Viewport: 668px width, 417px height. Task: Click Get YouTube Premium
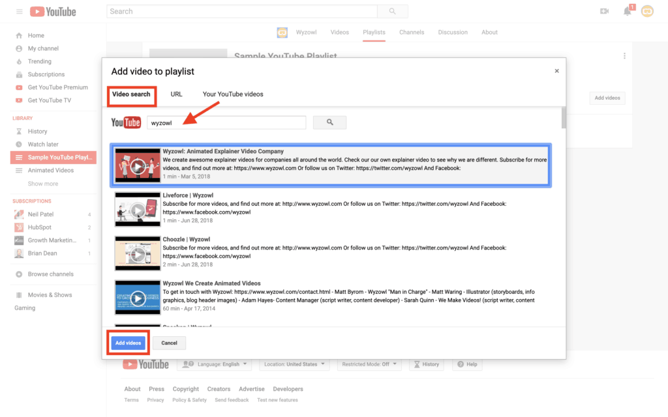57,87
